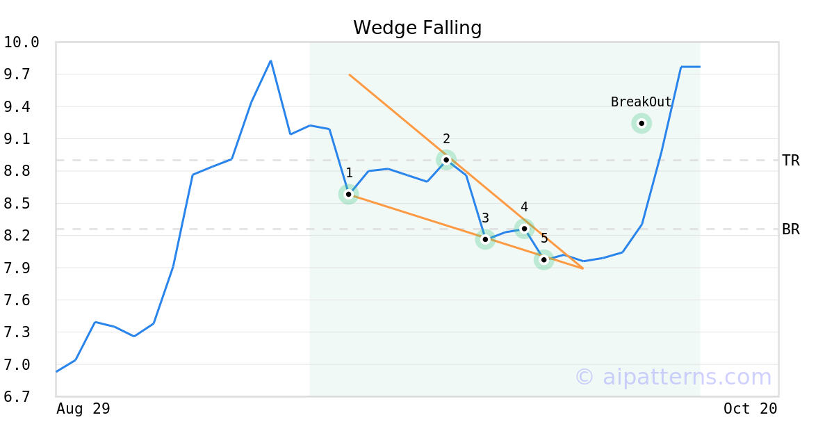Click the circle marker for point 3
834x438 pixels.
pos(485,239)
